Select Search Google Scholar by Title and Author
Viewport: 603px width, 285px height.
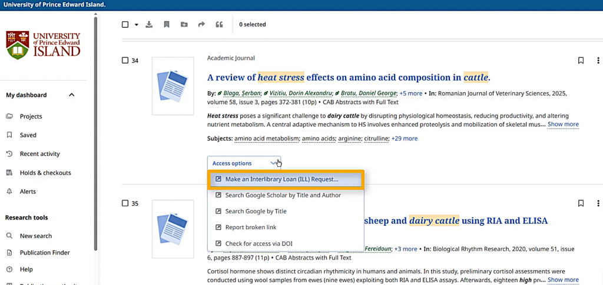[x=283, y=195]
